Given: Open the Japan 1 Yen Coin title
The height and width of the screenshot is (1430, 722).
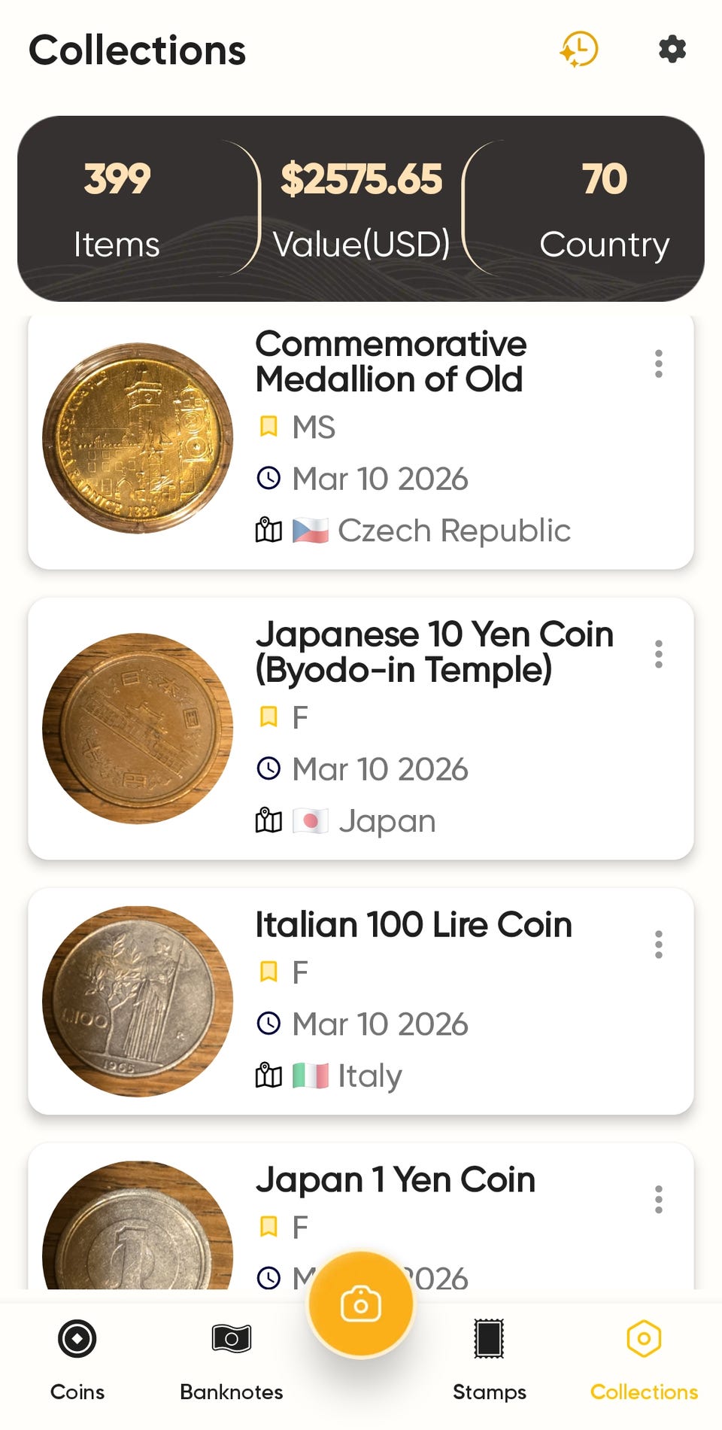Looking at the screenshot, I should [x=396, y=1180].
